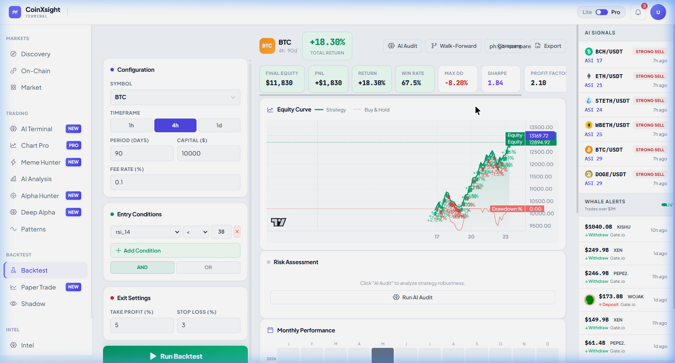Viewport: 675px width, 363px height.
Task: Open Deep Alpha in the sidebar
Action: point(46,212)
